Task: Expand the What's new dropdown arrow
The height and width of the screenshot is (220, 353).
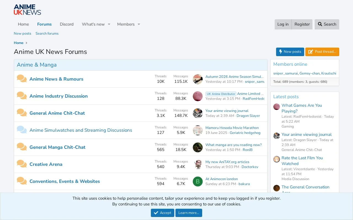Action: (x=109, y=24)
